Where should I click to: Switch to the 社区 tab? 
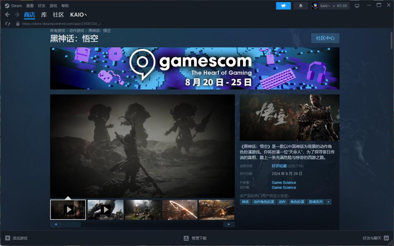[x=58, y=15]
